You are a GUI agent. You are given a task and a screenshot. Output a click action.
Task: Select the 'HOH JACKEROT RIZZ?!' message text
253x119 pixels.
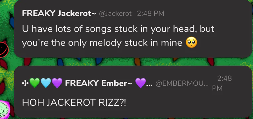tap(74, 103)
